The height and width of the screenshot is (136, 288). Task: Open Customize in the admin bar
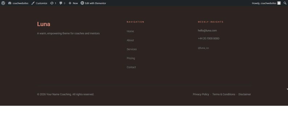point(39,3)
